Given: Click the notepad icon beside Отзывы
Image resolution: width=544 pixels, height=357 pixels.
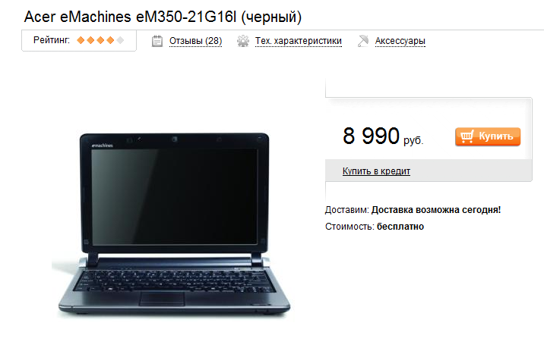Looking at the screenshot, I should pos(157,41).
